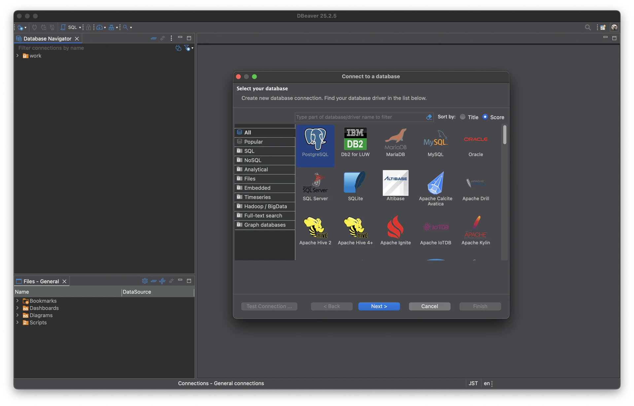Click the Open Perspective icon in top toolbar

coord(603,27)
